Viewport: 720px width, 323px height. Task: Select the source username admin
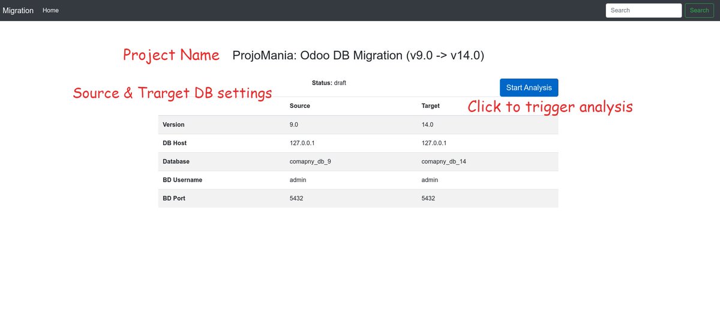(298, 180)
